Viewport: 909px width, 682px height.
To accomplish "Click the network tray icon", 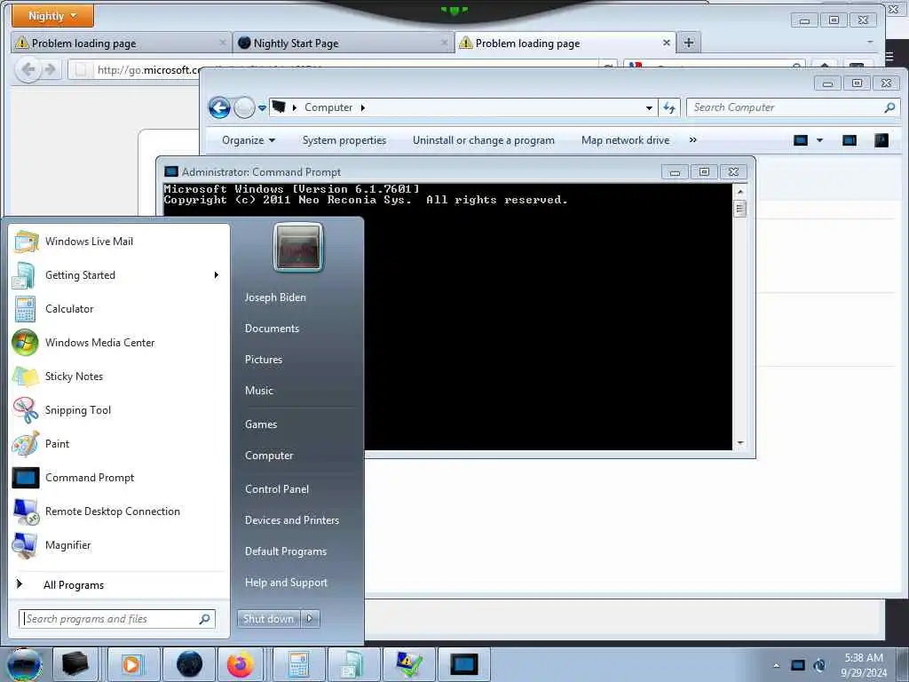I will pos(798,665).
